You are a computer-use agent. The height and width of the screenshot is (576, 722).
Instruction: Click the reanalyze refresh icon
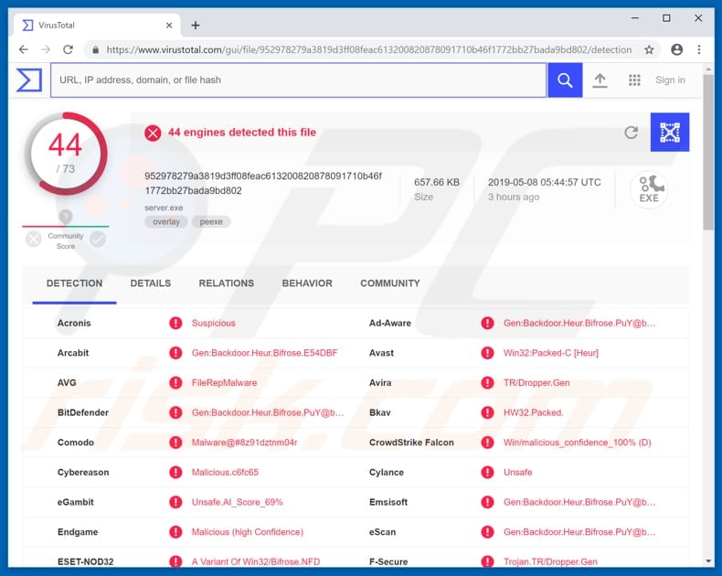tap(631, 133)
